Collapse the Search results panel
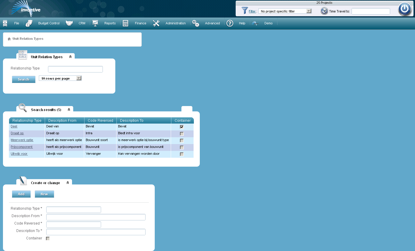The image size is (415, 251). pos(69,110)
